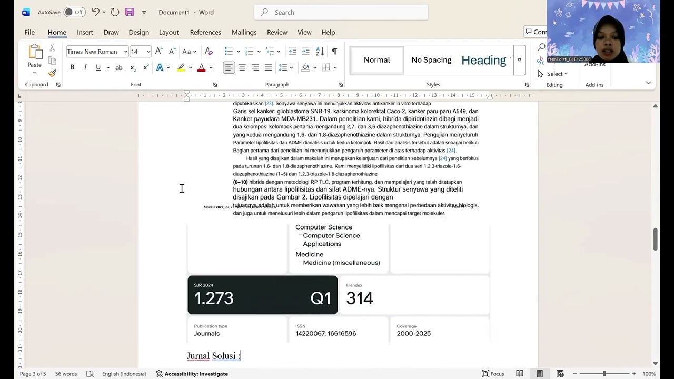Open the Select dropdown in Editing
This screenshot has height=379, width=674.
553,74
